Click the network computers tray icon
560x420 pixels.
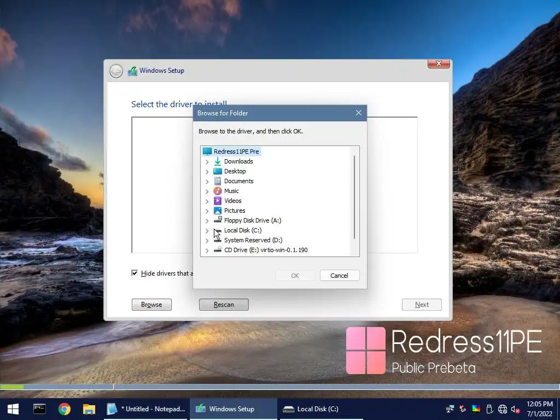tap(450, 409)
